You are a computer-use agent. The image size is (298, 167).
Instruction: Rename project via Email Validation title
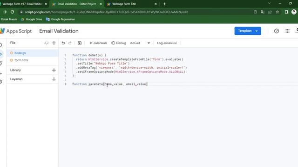[59, 31]
